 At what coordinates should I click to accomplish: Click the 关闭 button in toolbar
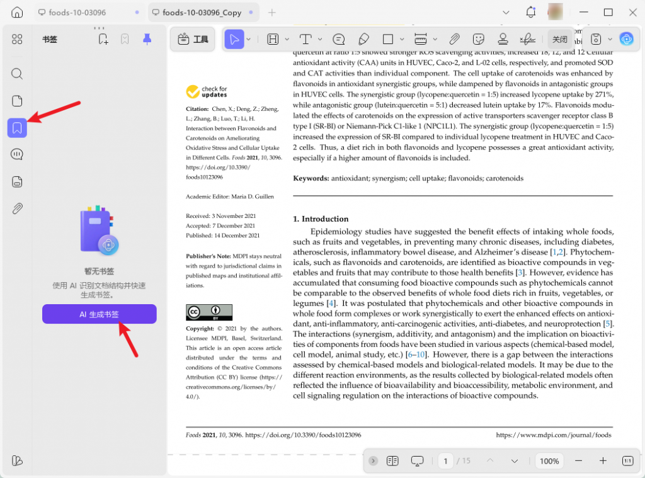click(559, 39)
